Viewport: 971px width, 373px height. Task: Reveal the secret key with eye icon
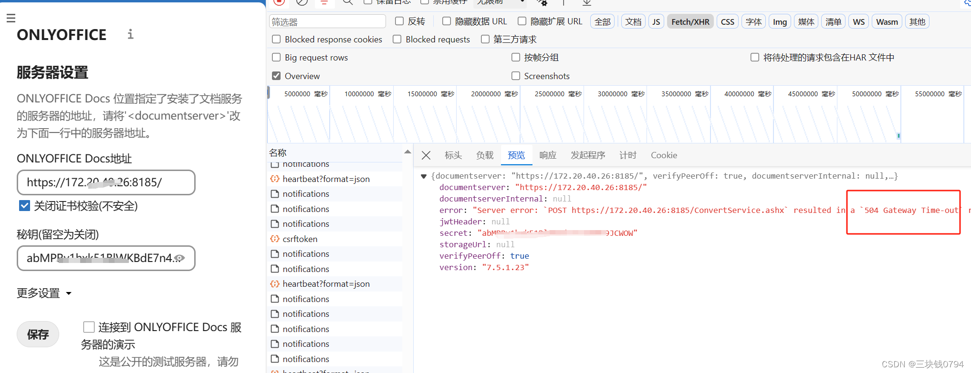point(179,258)
